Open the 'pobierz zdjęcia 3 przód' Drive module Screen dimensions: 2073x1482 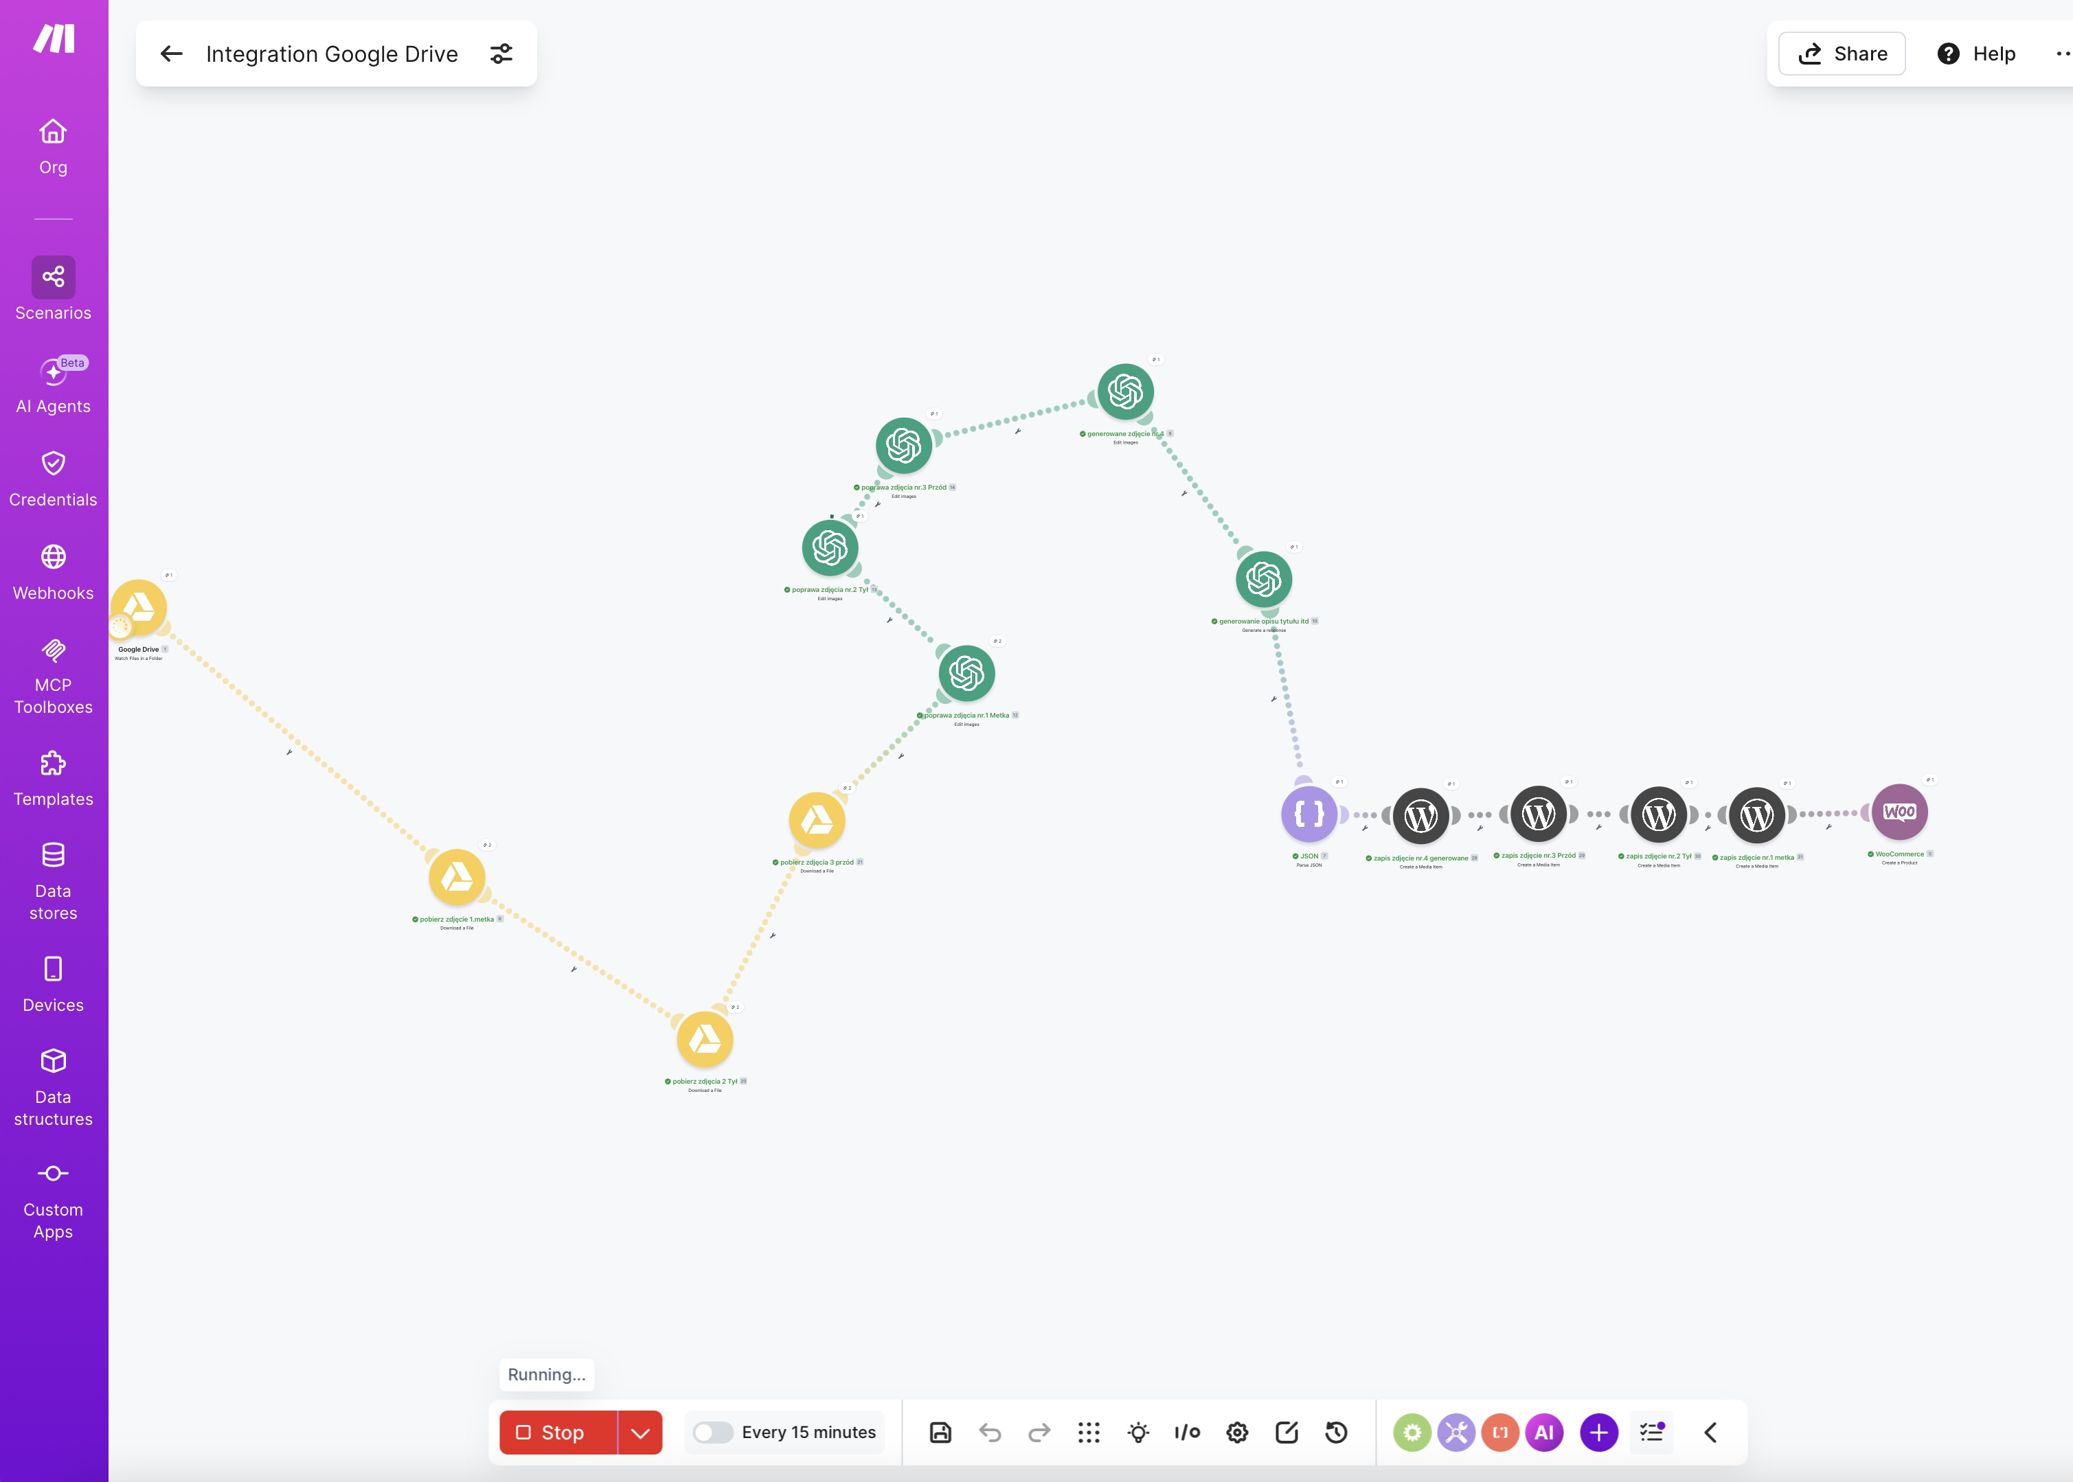(817, 821)
